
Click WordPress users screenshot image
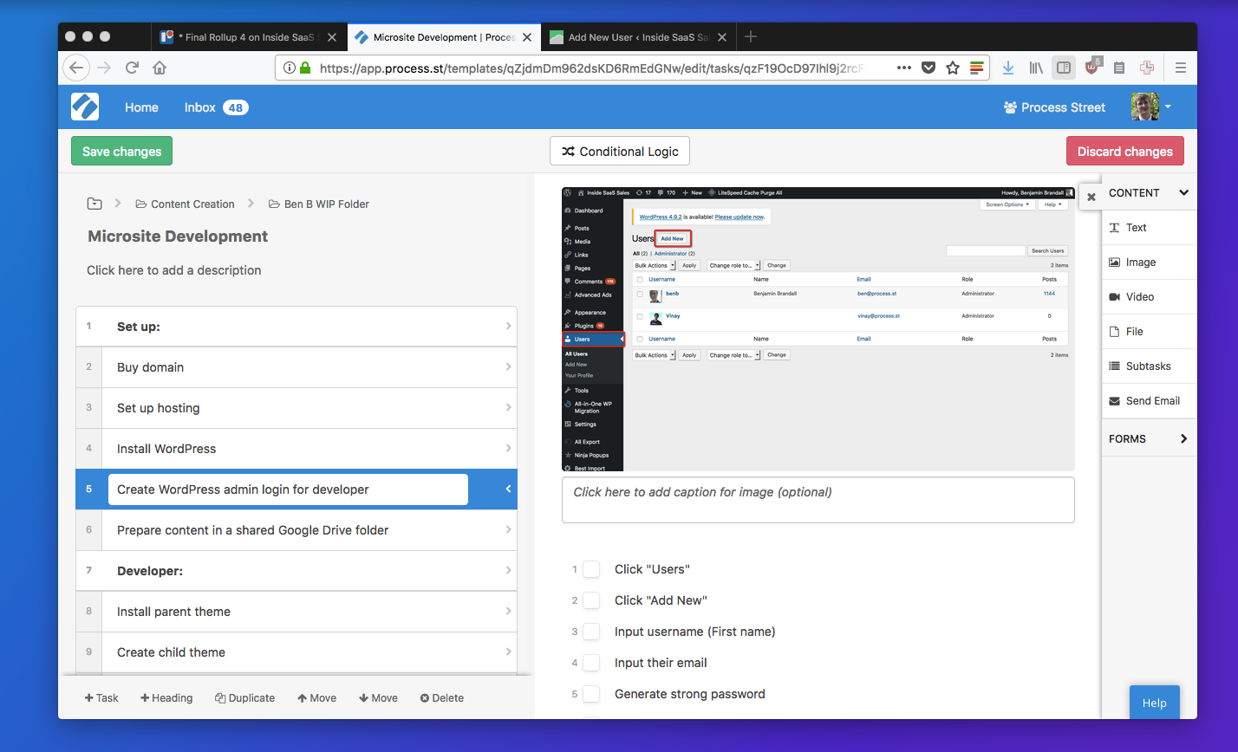tap(818, 329)
